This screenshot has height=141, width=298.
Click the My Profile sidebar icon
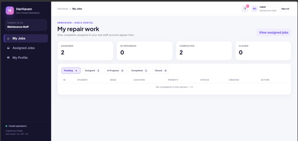[x=8, y=57]
